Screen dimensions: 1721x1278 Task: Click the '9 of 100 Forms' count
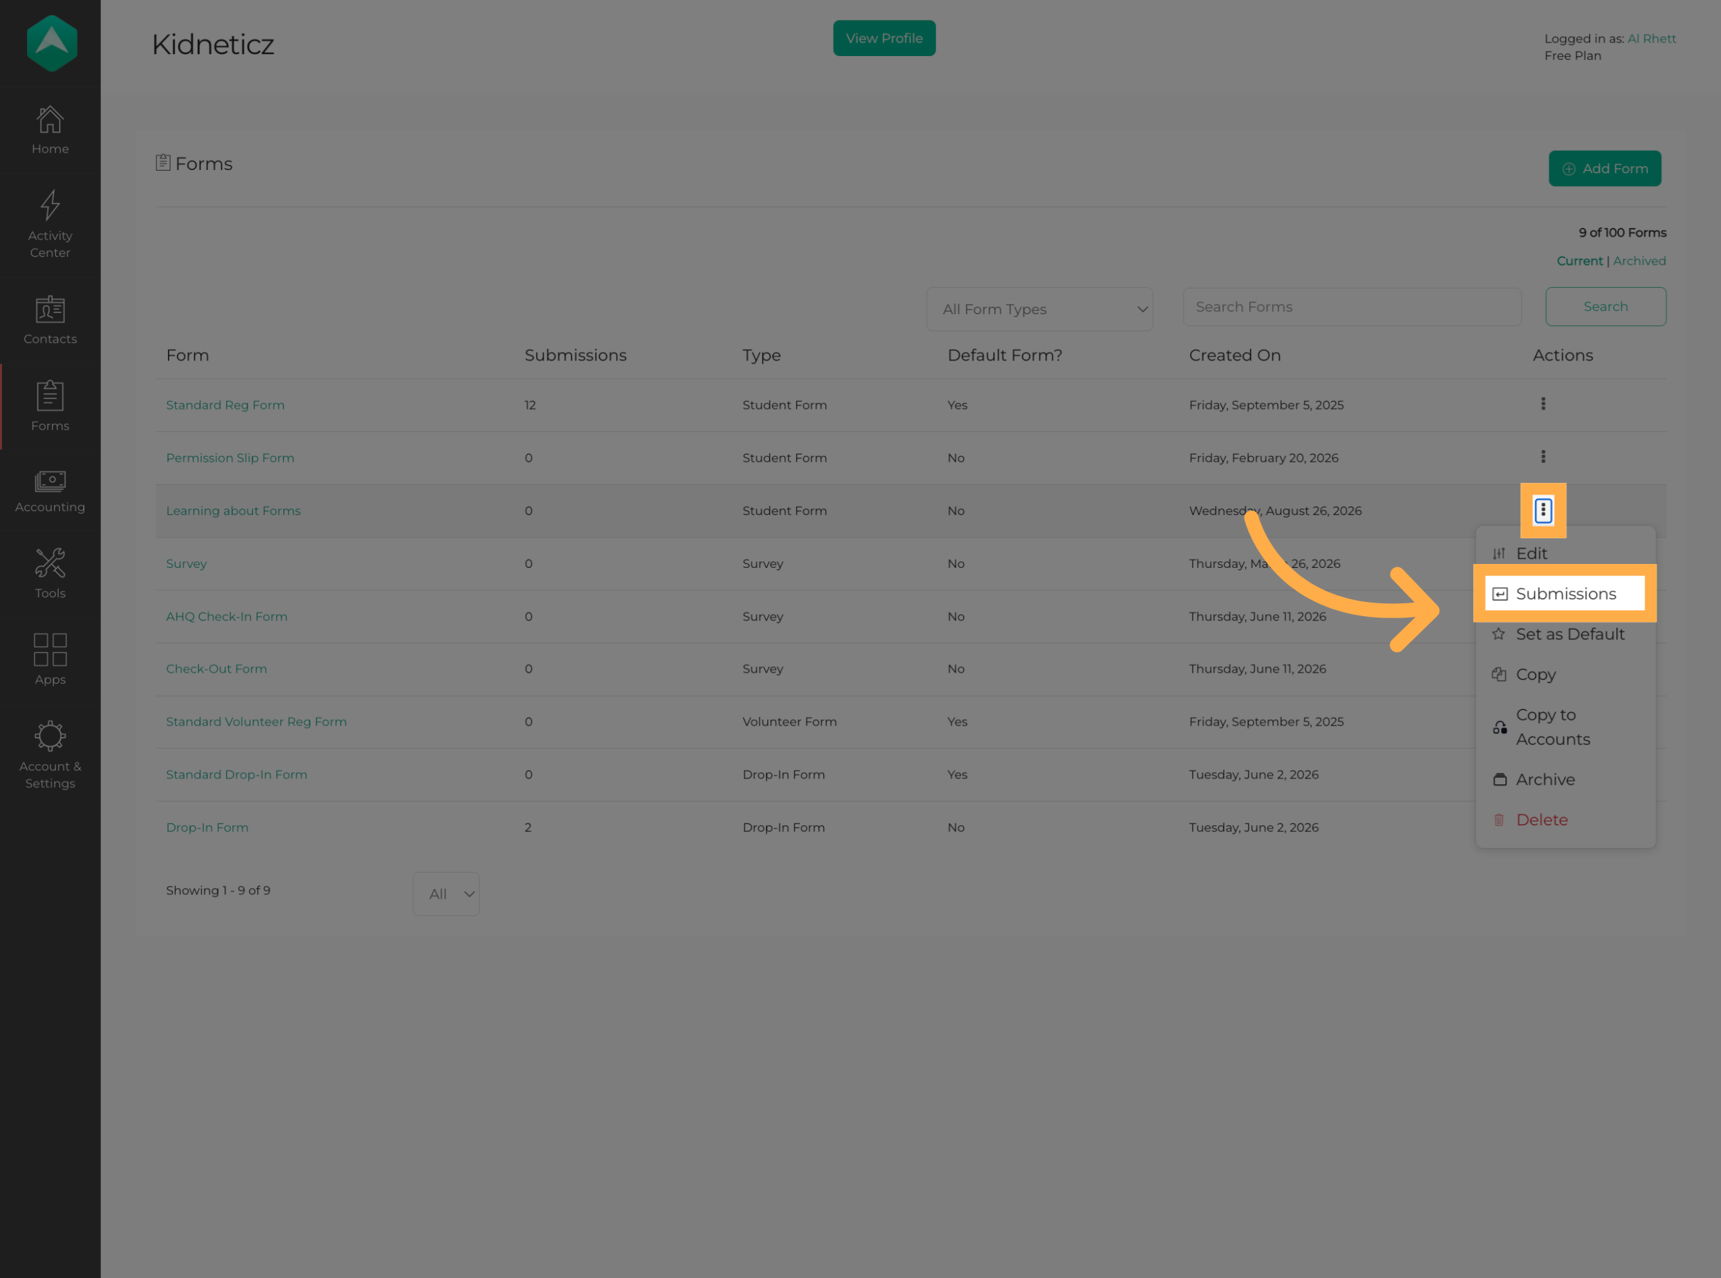click(x=1622, y=233)
